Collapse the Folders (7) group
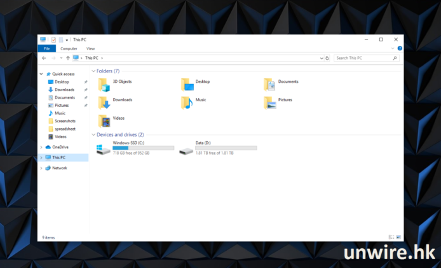Screen dimensions: 441x268 [93, 71]
